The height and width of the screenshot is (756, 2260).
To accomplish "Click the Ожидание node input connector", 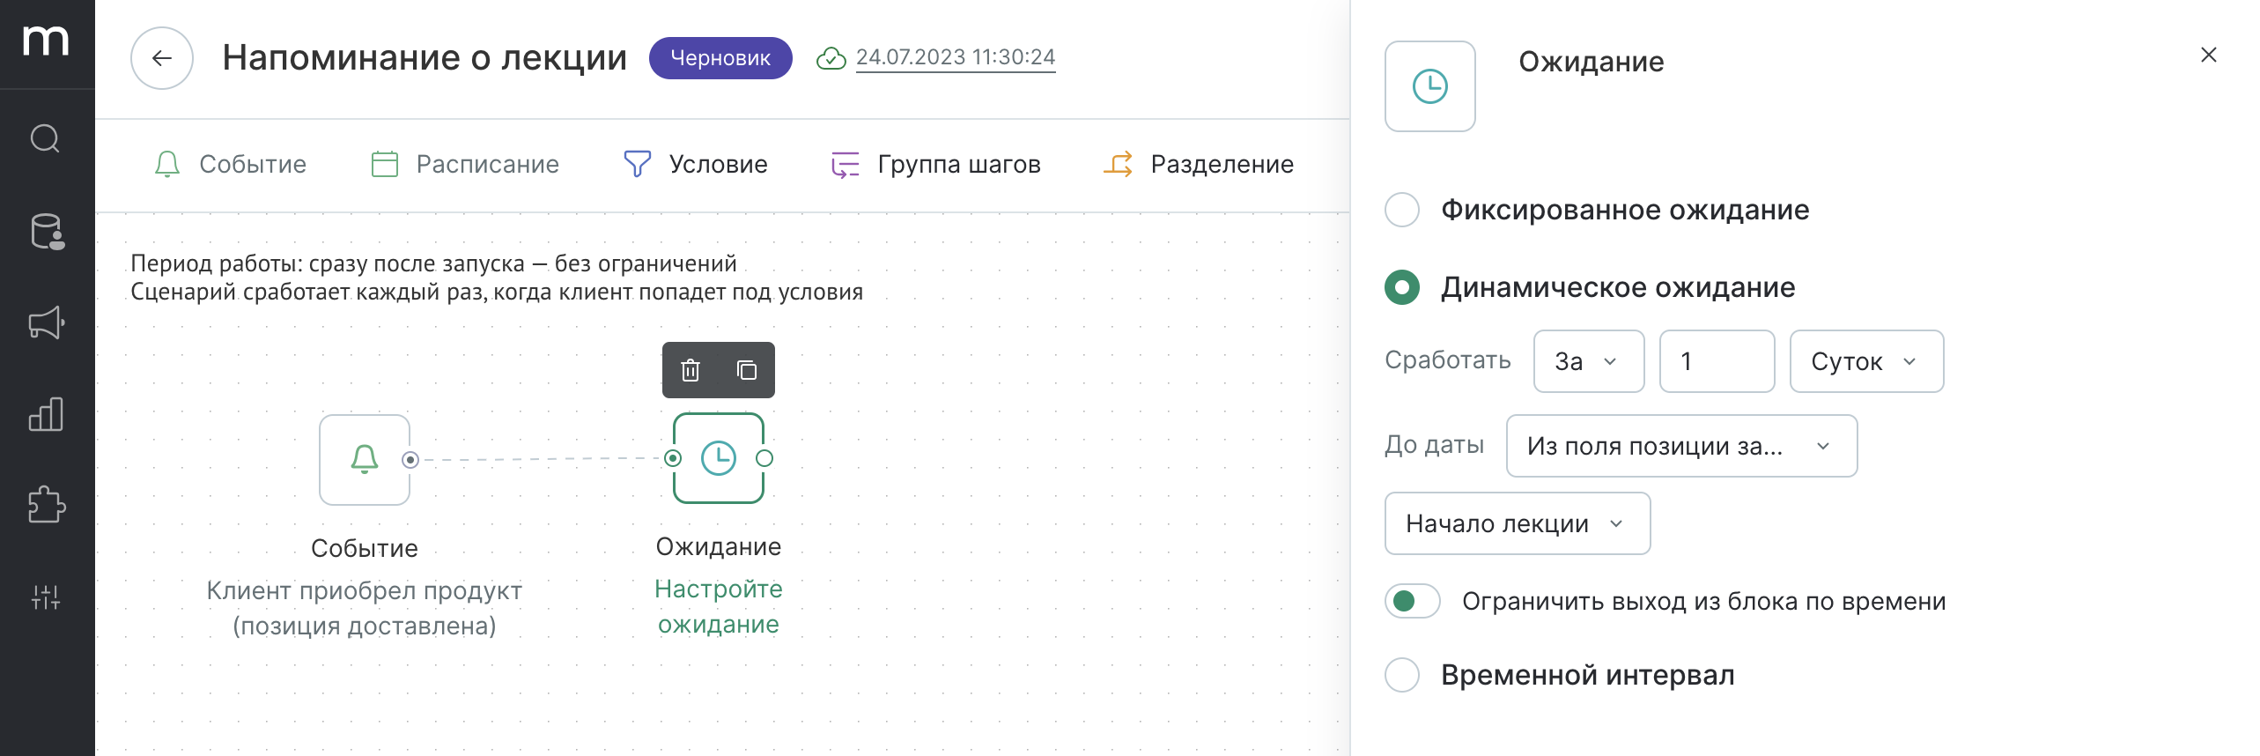I will click(x=673, y=458).
